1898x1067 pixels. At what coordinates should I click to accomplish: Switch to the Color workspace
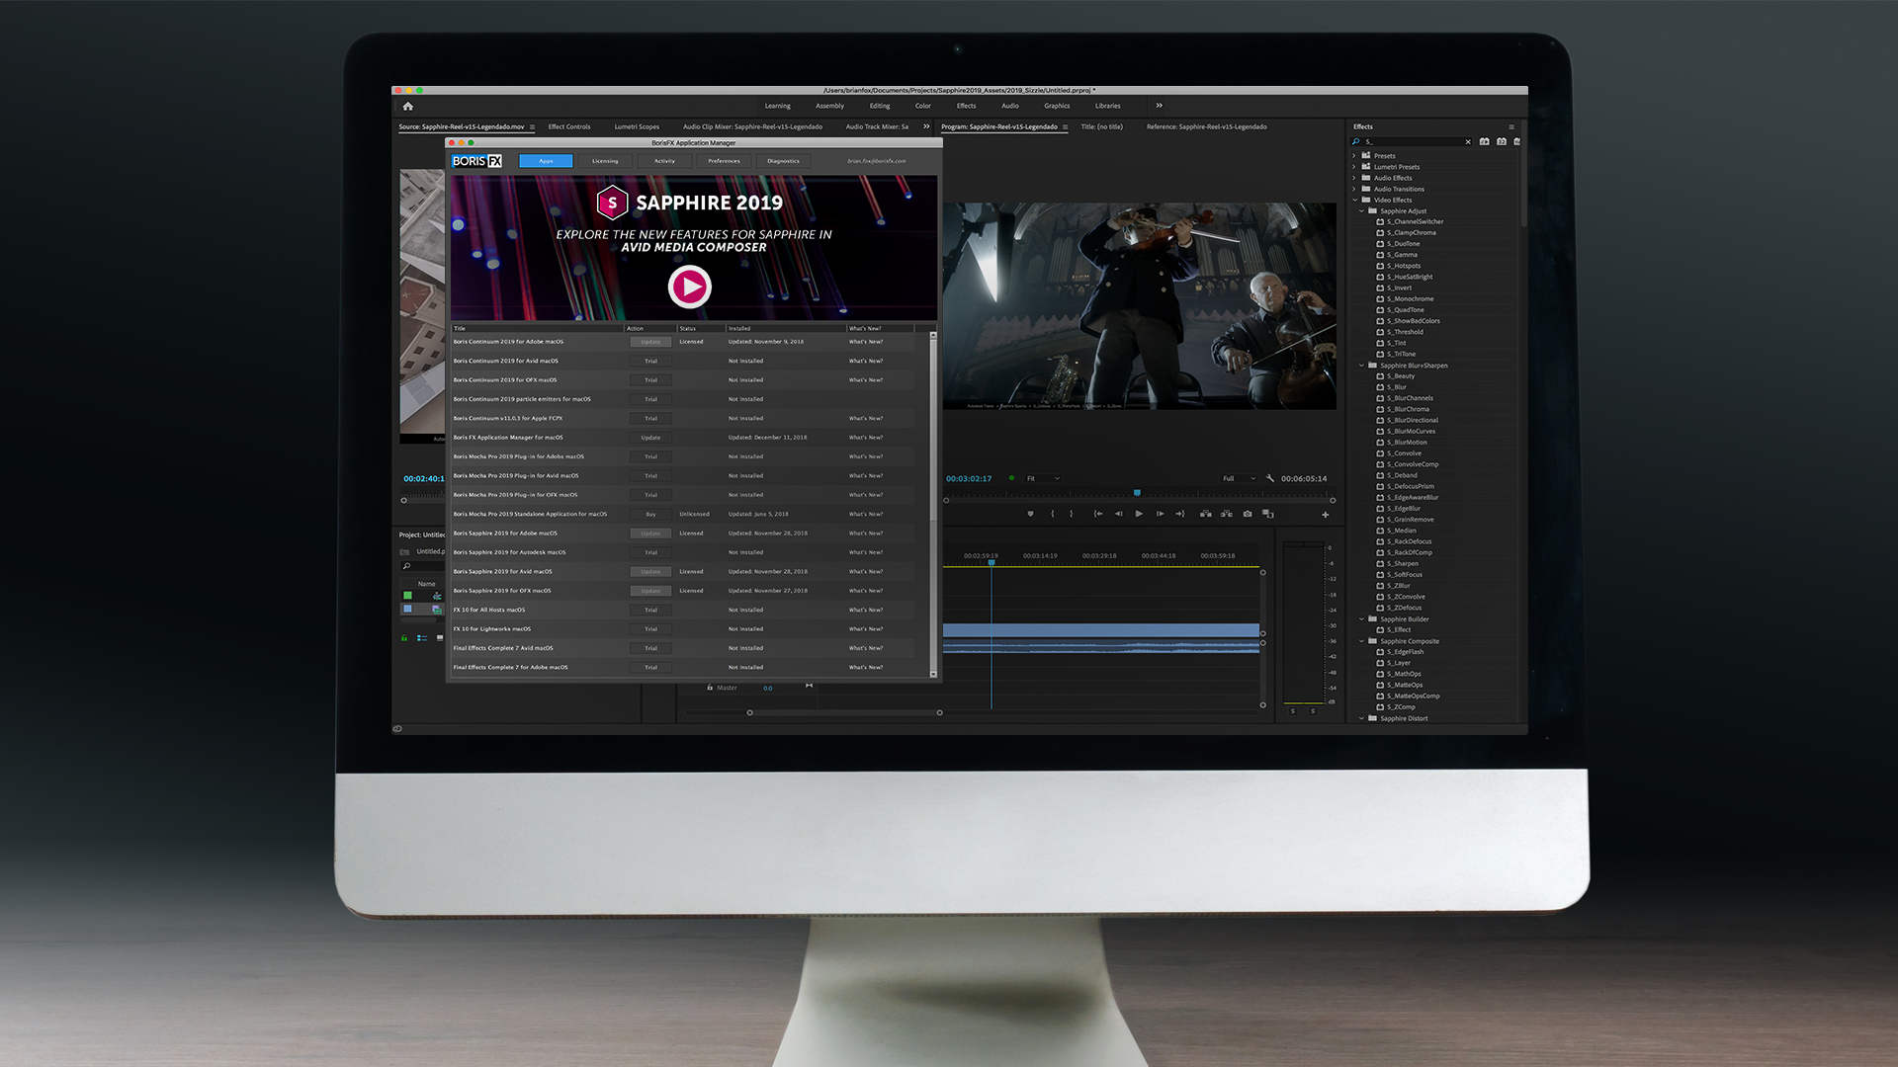click(x=922, y=106)
